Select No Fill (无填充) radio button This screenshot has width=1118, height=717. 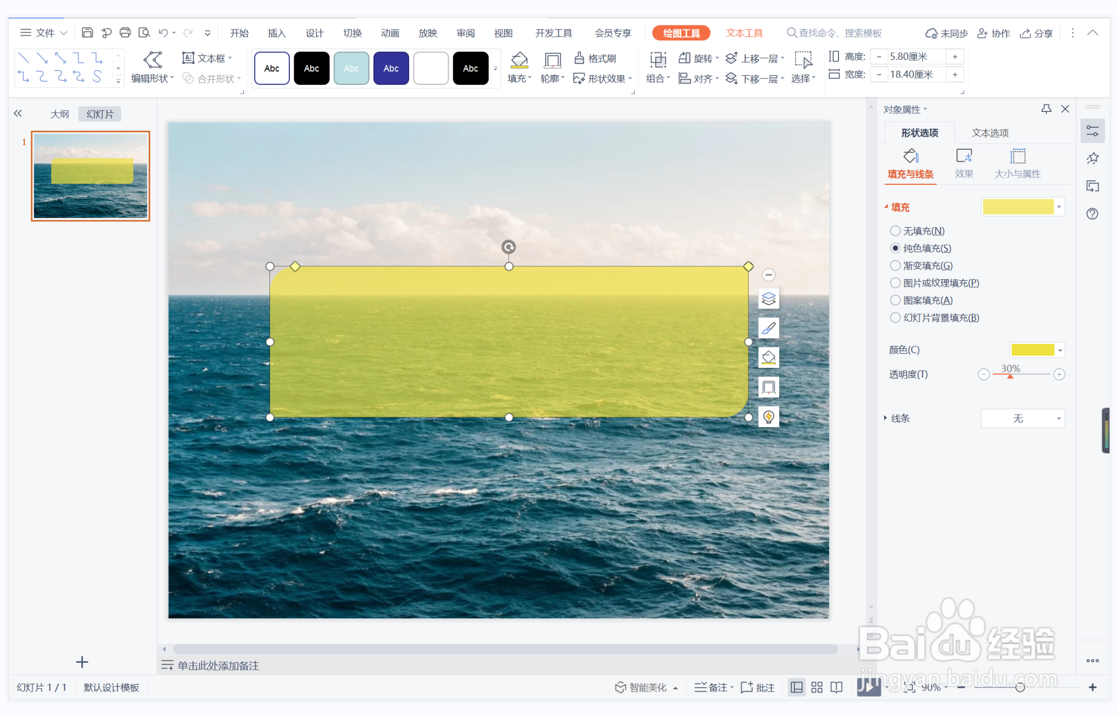point(895,231)
